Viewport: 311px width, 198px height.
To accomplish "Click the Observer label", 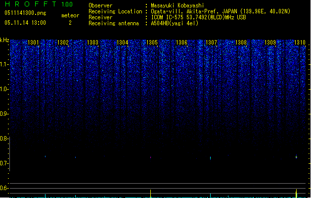I will pyautogui.click(x=100, y=5).
